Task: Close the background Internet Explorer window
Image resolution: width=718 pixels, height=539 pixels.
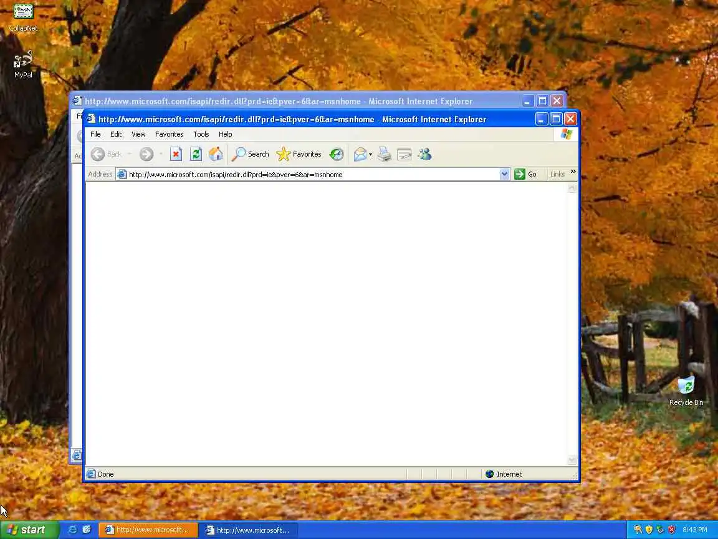Action: [x=557, y=101]
